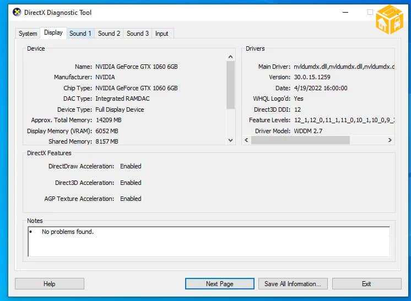Click Save All Information button

[x=293, y=284]
